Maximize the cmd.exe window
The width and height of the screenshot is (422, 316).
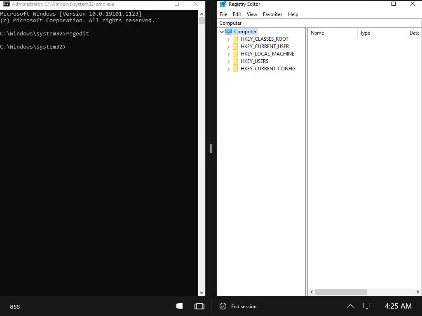[177, 4]
